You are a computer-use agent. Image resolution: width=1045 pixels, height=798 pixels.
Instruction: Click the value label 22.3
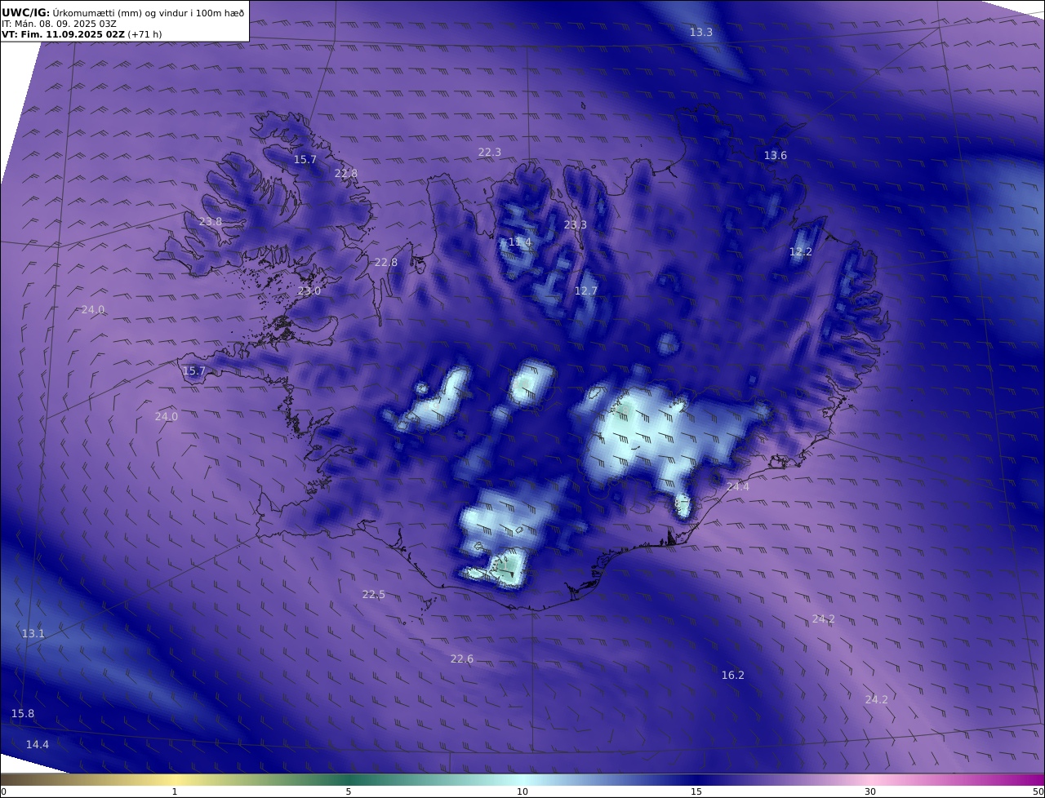pyautogui.click(x=490, y=152)
